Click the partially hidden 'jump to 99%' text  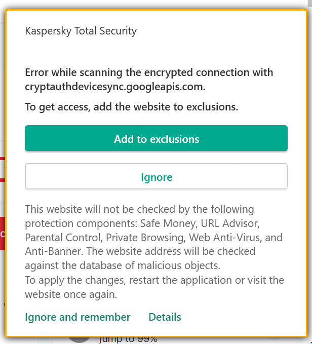(x=128, y=340)
